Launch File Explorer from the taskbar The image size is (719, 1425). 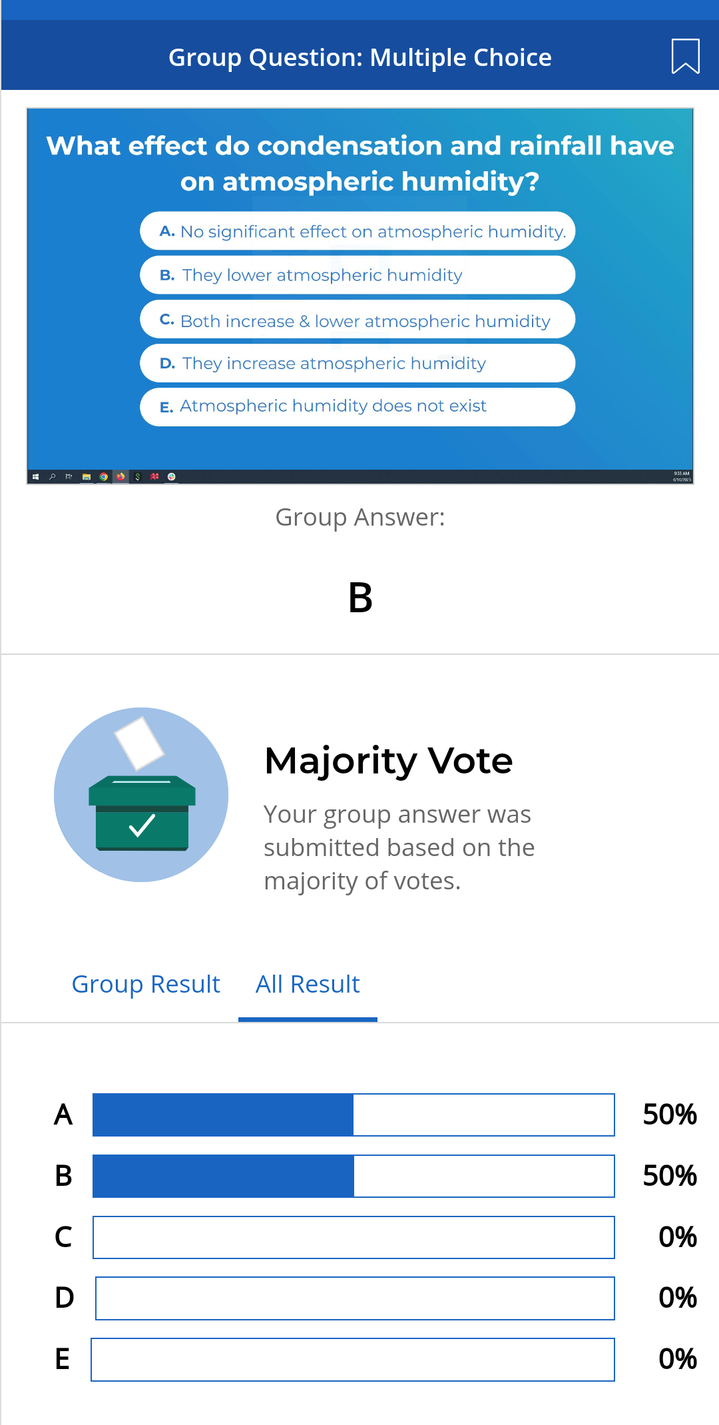(87, 476)
